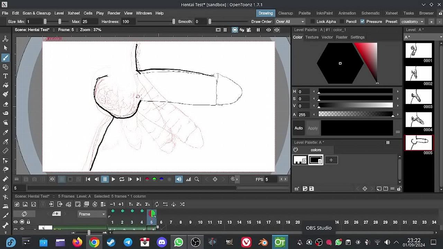443x249 pixels.
Task: Open Google Chrome from the taskbar
Action: coord(94,242)
